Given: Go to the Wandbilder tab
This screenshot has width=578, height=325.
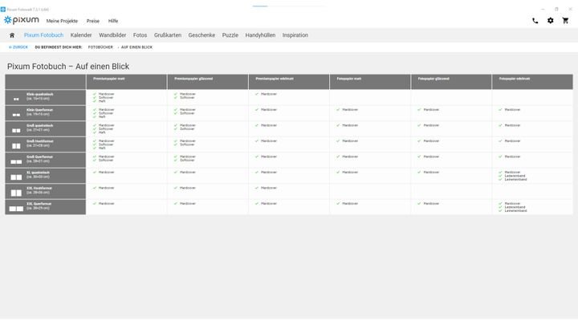Looking at the screenshot, I should tap(112, 35).
